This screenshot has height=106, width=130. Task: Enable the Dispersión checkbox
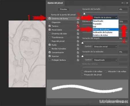tap(50, 22)
